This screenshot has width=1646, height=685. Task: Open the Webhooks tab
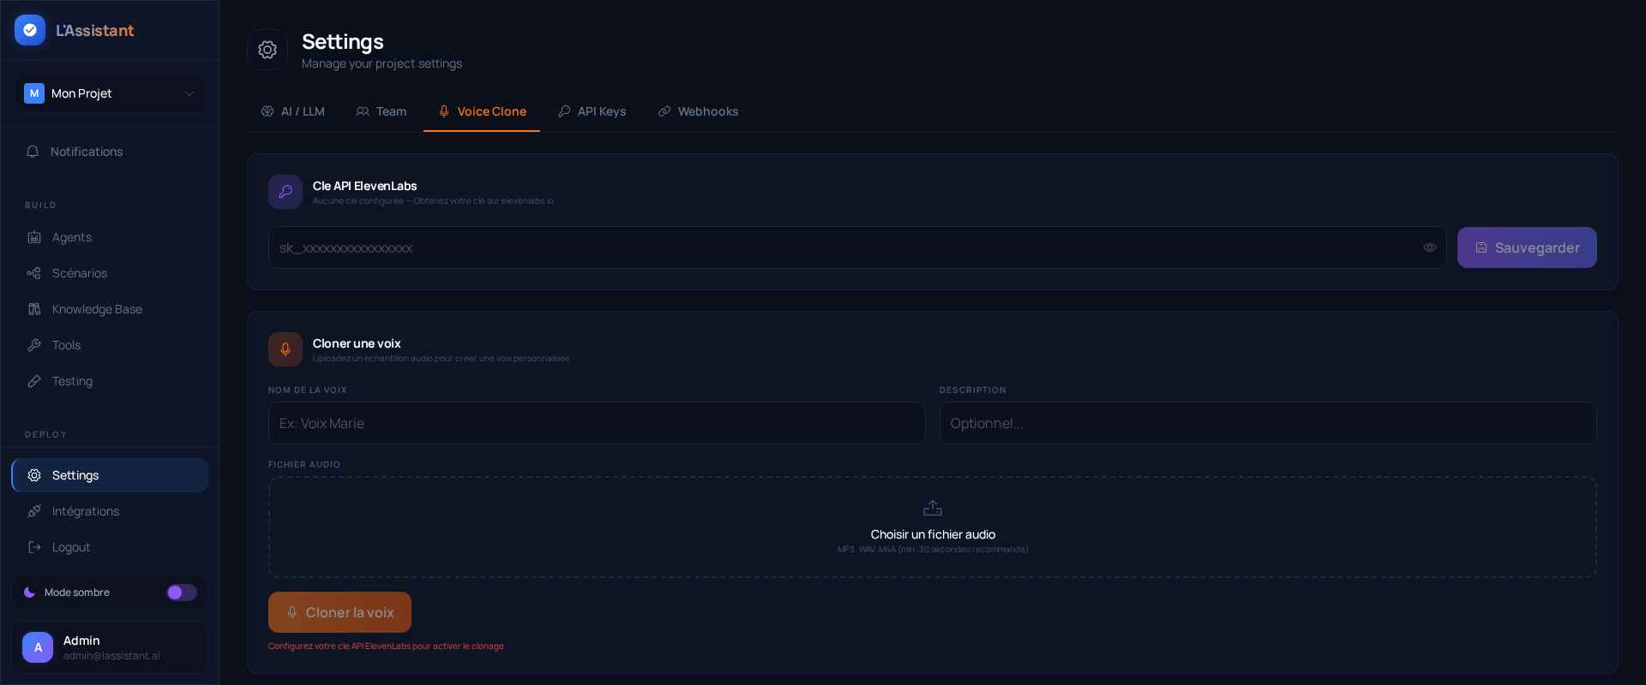click(x=698, y=111)
